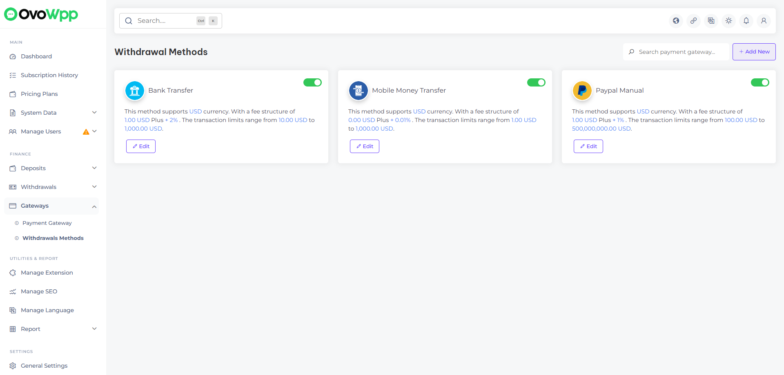Toggle off the Mobile Money Transfer method
The image size is (784, 375).
(x=536, y=82)
